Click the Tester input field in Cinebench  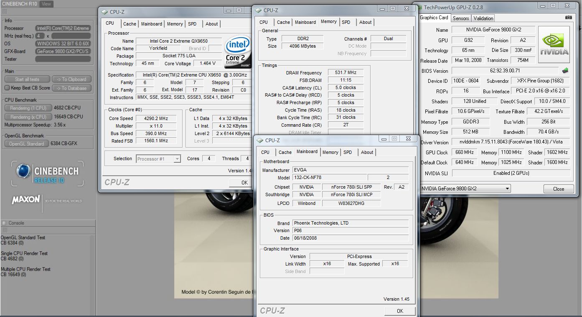coord(63,59)
